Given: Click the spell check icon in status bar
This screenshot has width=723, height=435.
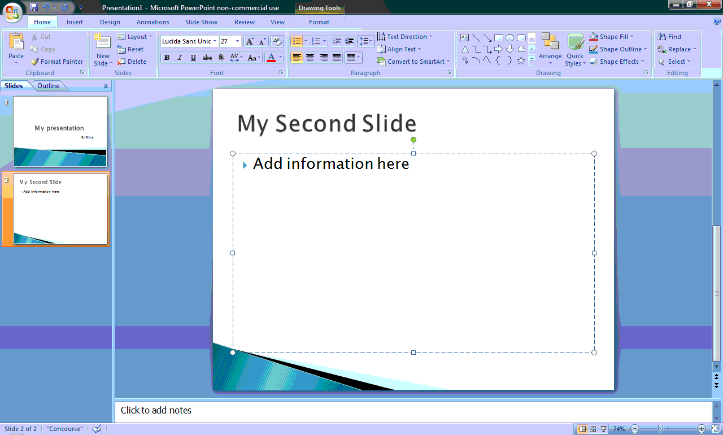Looking at the screenshot, I should (96, 428).
